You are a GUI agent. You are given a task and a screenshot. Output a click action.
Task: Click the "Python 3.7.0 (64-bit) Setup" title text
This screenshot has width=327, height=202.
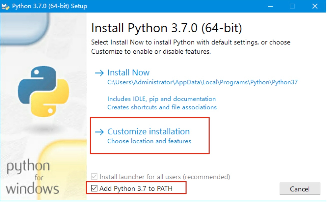pyautogui.click(x=50, y=6)
